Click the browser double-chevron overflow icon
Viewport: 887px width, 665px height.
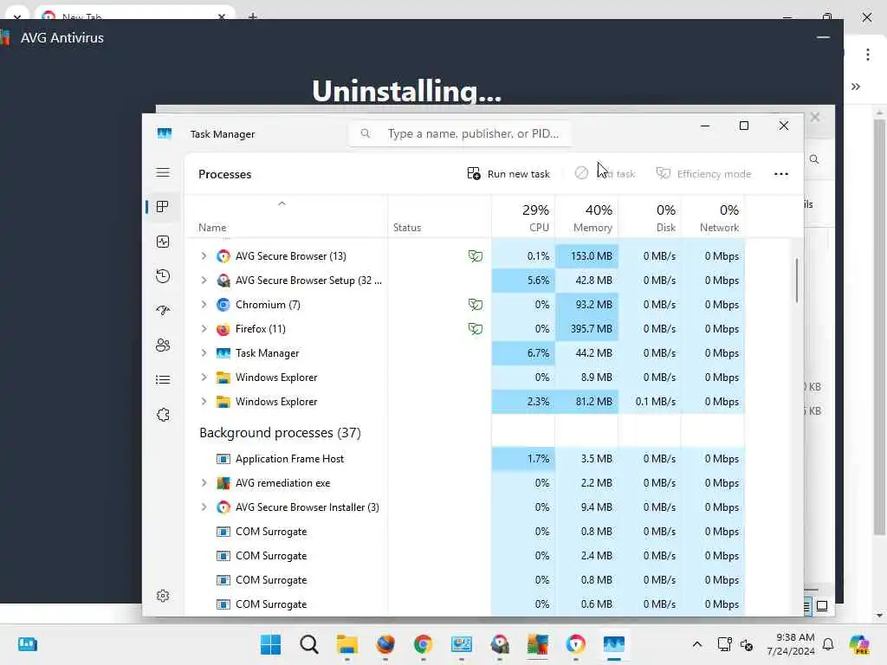pos(855,87)
